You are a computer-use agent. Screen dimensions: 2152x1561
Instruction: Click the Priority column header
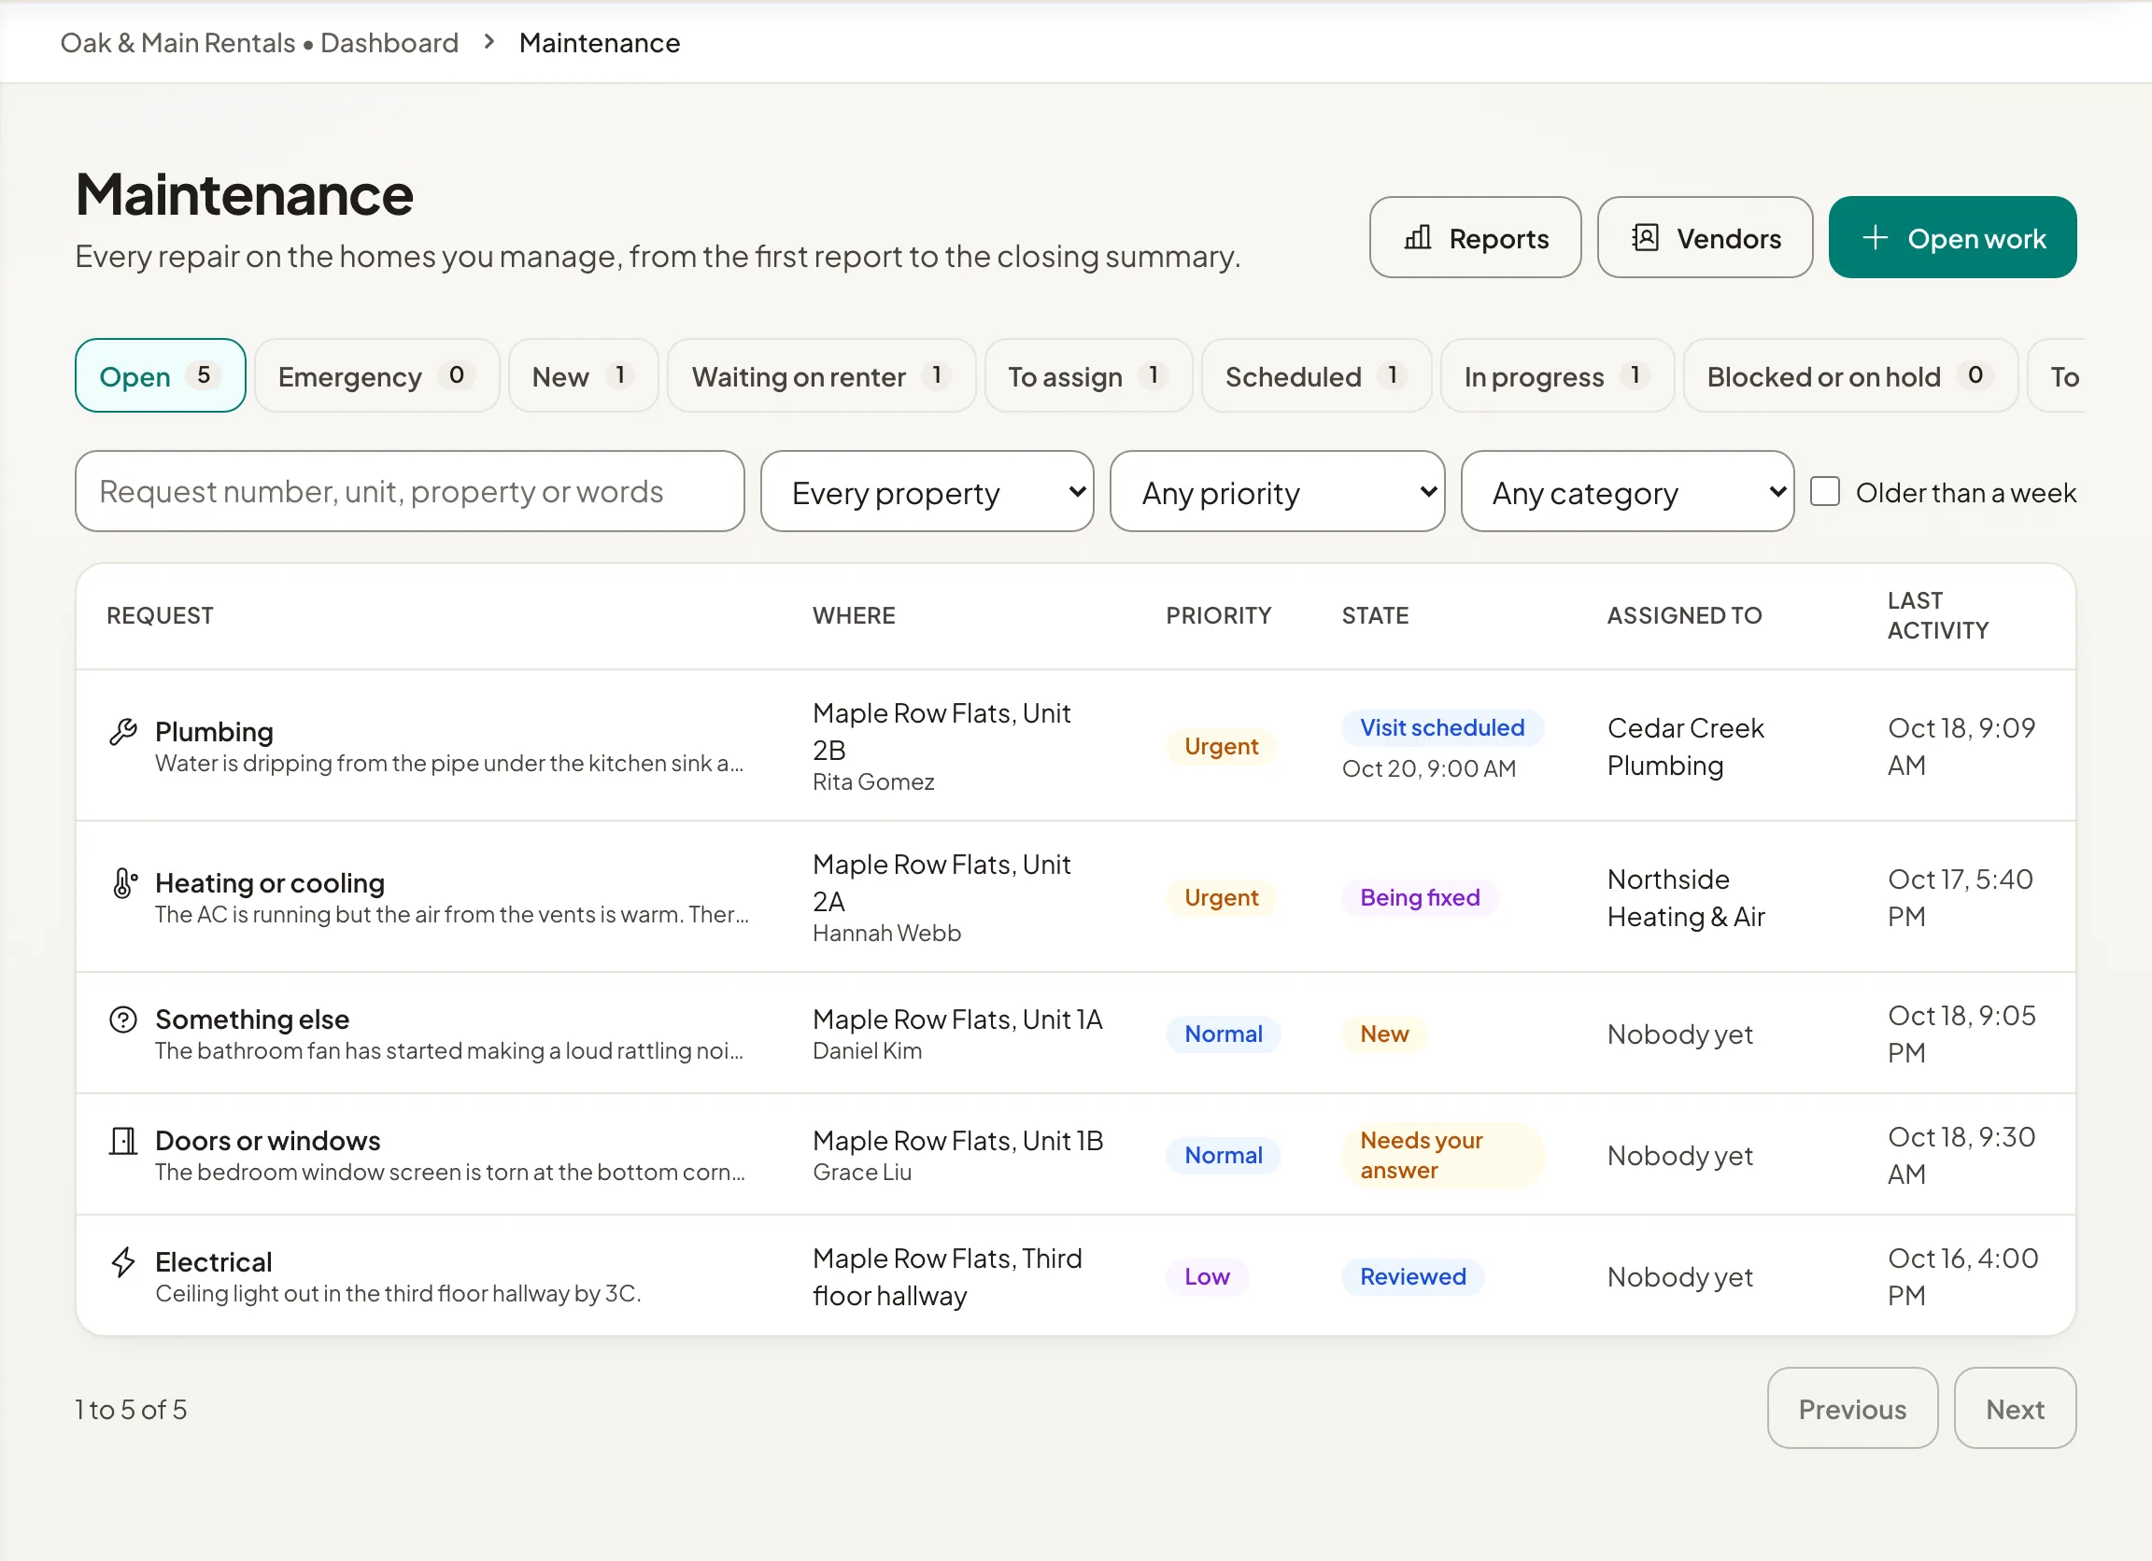click(1219, 615)
